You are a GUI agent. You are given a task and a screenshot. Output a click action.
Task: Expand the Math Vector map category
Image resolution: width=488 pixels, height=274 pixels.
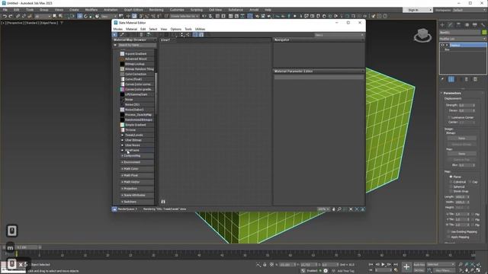coord(136,182)
